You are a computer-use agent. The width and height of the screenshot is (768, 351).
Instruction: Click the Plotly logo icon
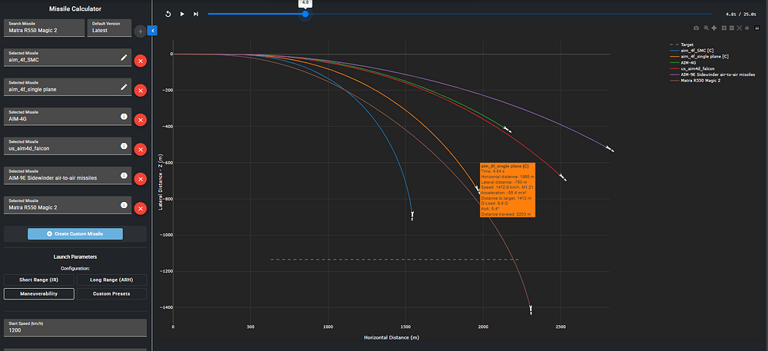click(x=756, y=28)
